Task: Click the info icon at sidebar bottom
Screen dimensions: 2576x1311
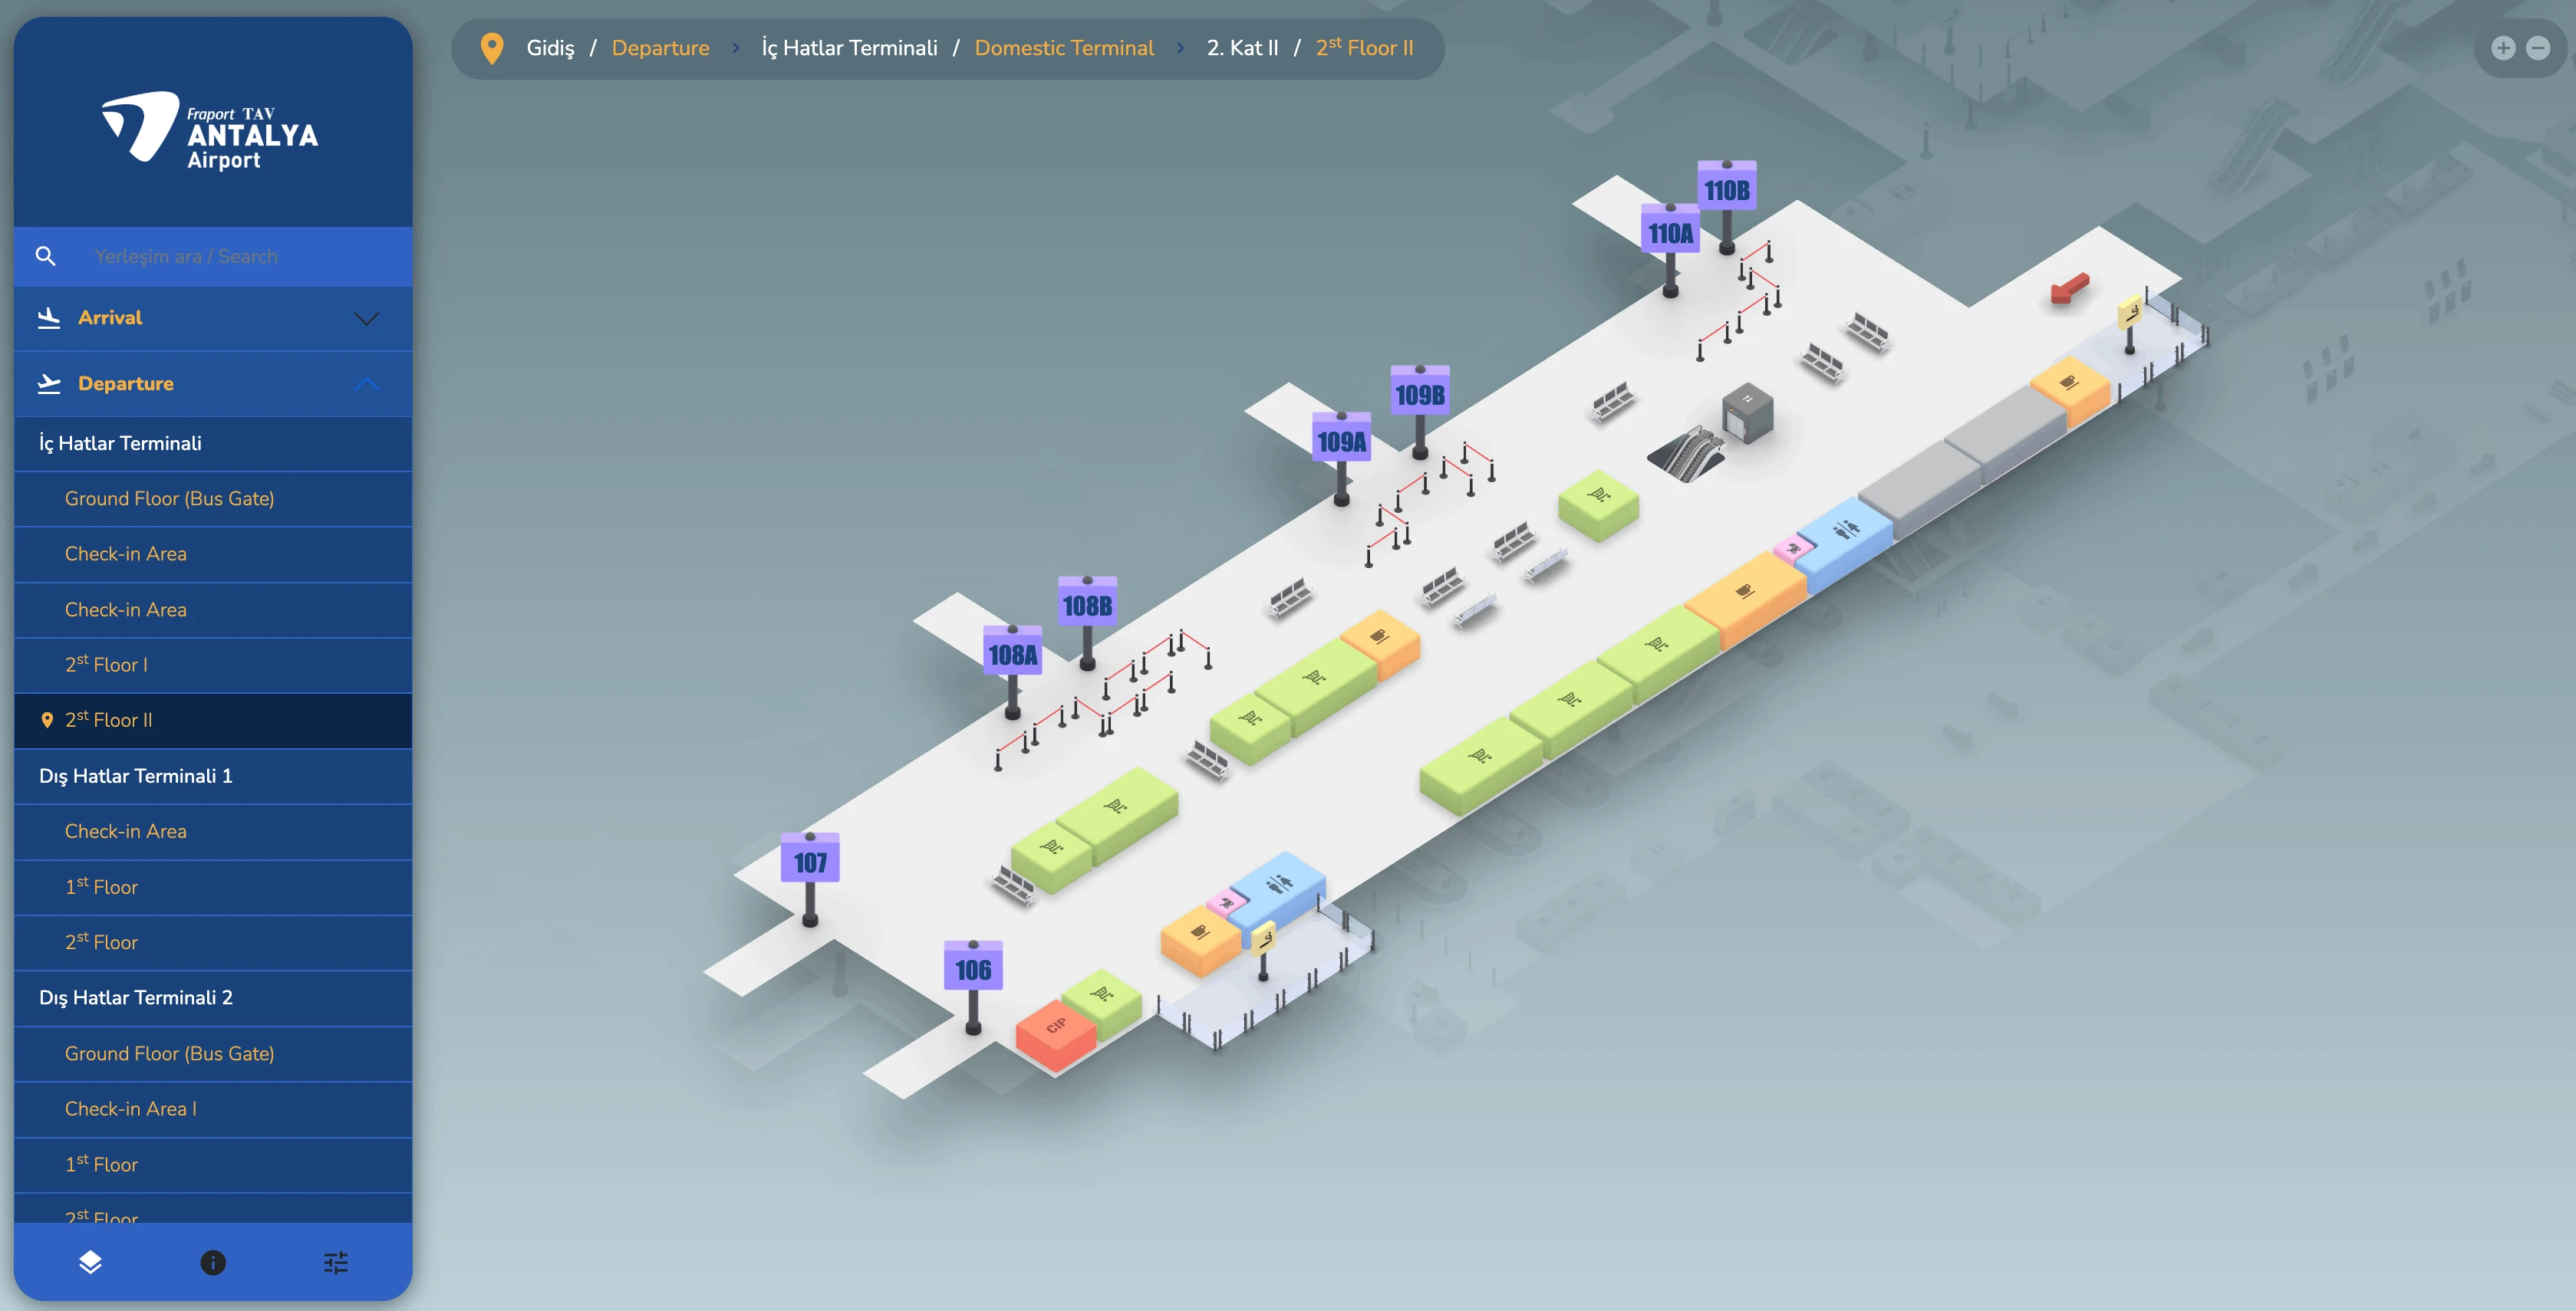Action: tap(212, 1262)
